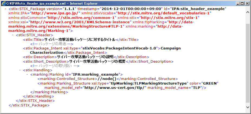This screenshot has height=114, width=251.
Task: Click the opening marking:Controlled_Structure tag
Action: pyautogui.click(x=67, y=79)
